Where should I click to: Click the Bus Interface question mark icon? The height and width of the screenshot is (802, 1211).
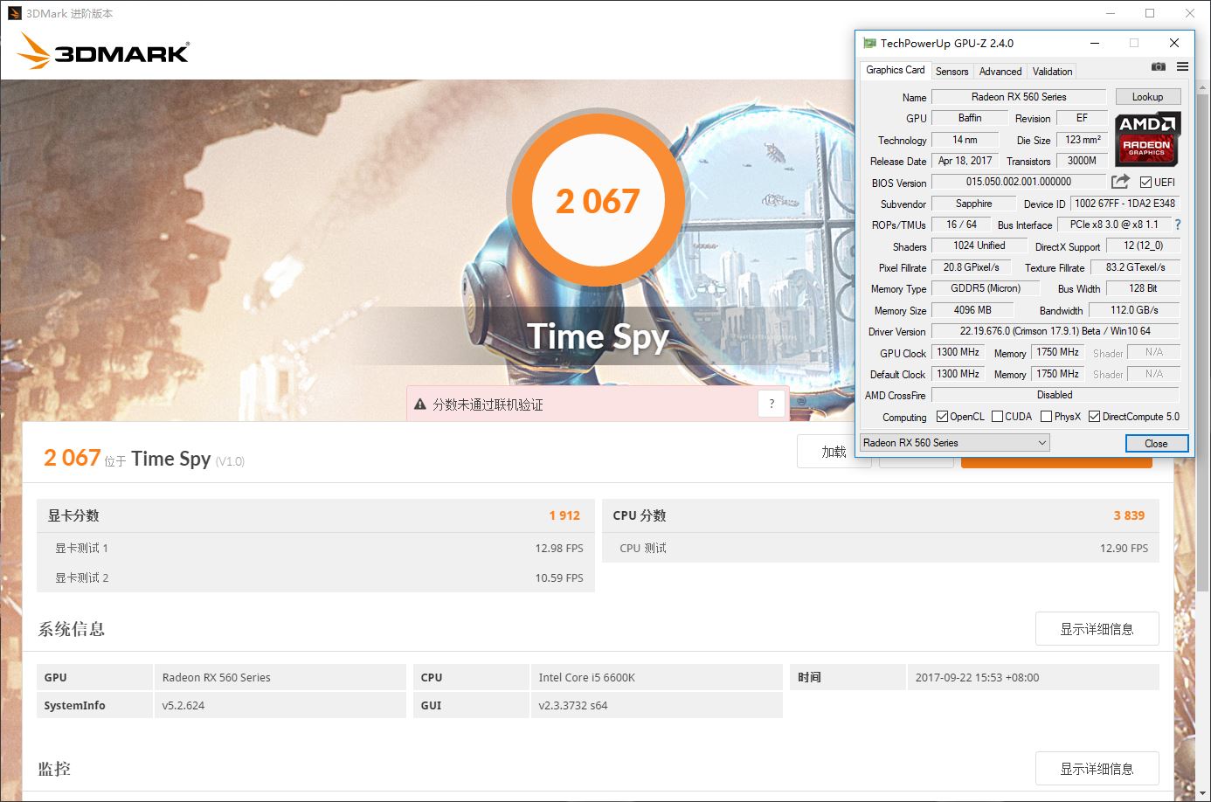[x=1177, y=225]
